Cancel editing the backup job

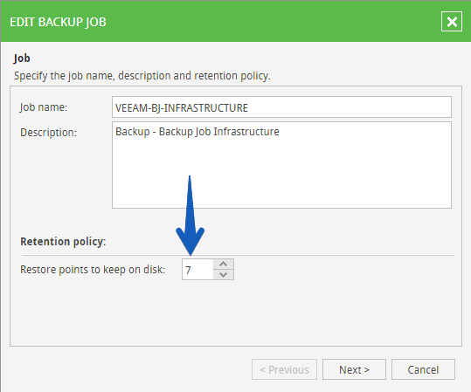(x=423, y=369)
